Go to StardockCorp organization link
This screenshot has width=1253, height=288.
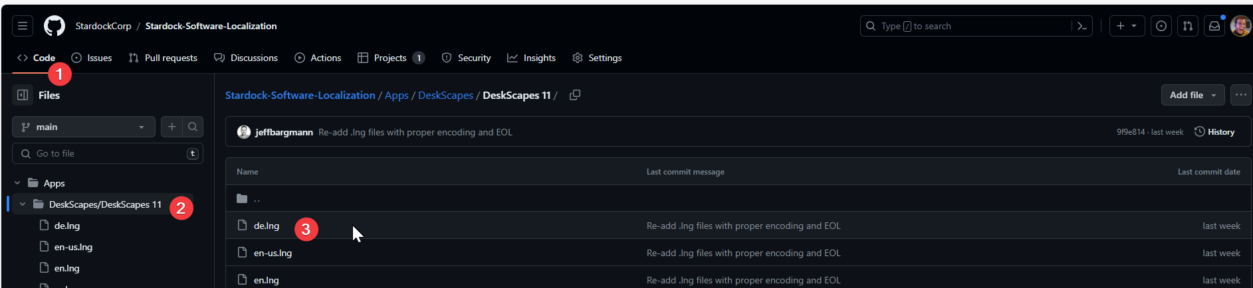point(103,26)
